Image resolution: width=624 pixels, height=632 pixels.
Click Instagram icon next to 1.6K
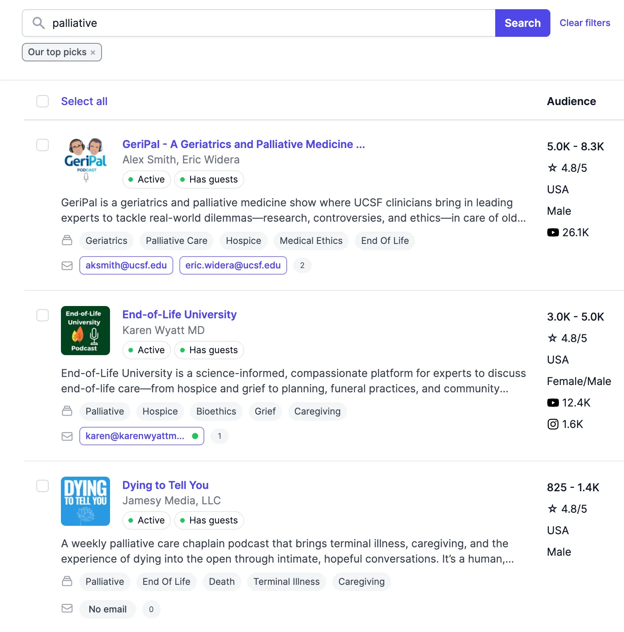553,424
